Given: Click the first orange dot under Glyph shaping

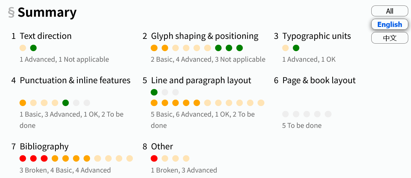Looking at the screenshot, I should pos(154,48).
